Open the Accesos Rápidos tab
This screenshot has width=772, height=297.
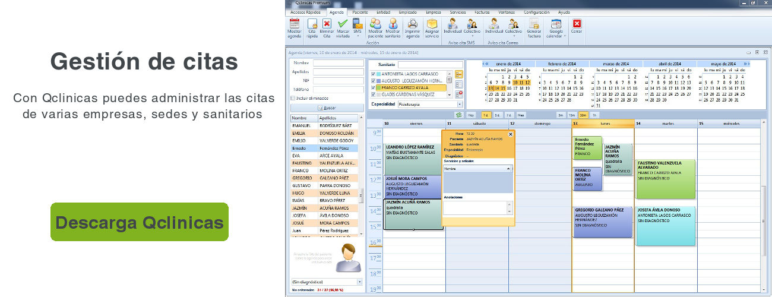[x=306, y=12]
